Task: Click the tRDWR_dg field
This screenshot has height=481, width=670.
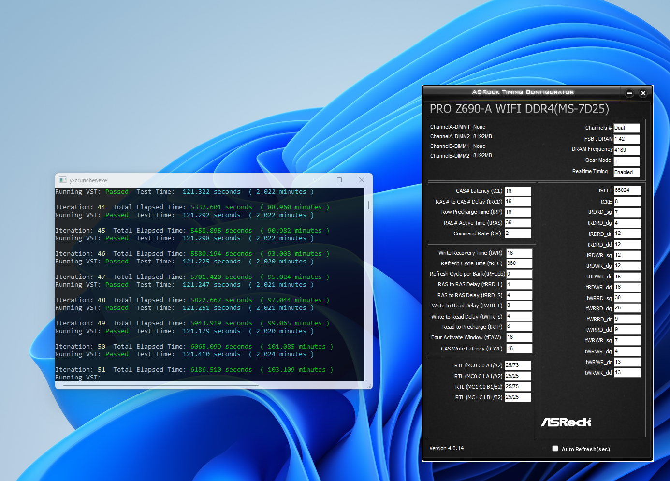Action: point(627,266)
